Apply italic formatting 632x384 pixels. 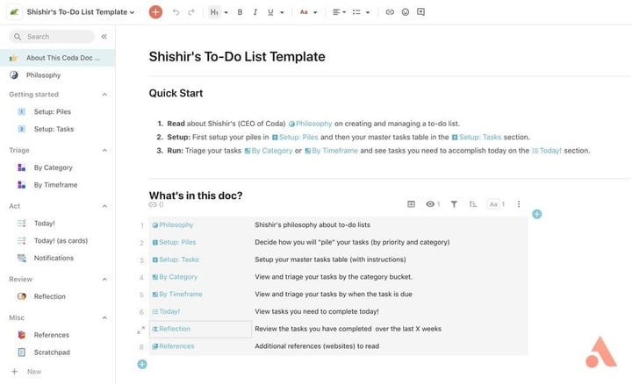point(255,13)
